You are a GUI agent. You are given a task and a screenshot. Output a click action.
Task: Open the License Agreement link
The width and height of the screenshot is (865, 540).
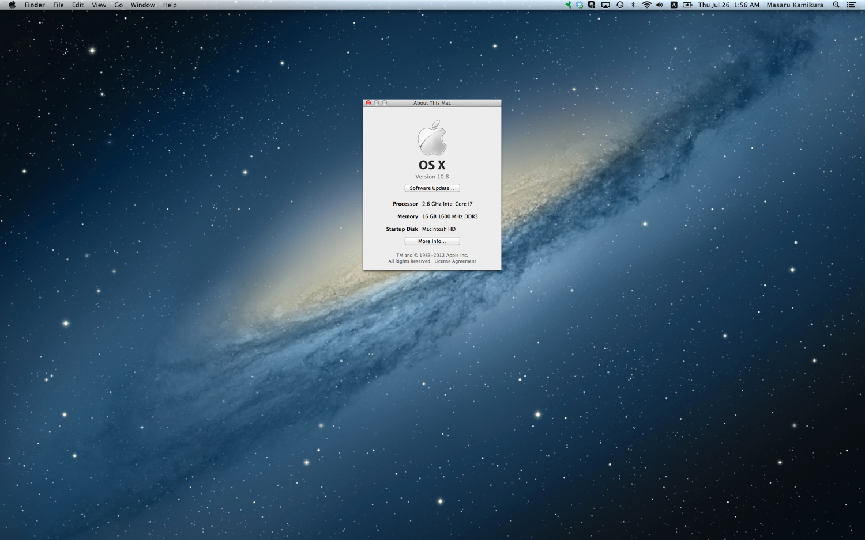(455, 261)
